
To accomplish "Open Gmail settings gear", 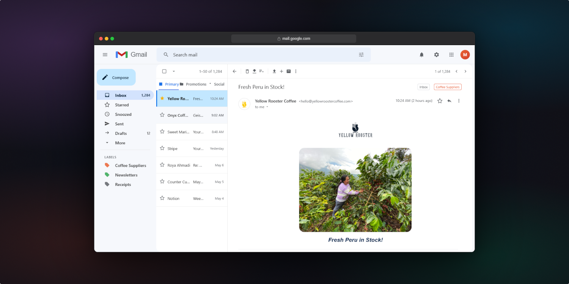I will [436, 55].
